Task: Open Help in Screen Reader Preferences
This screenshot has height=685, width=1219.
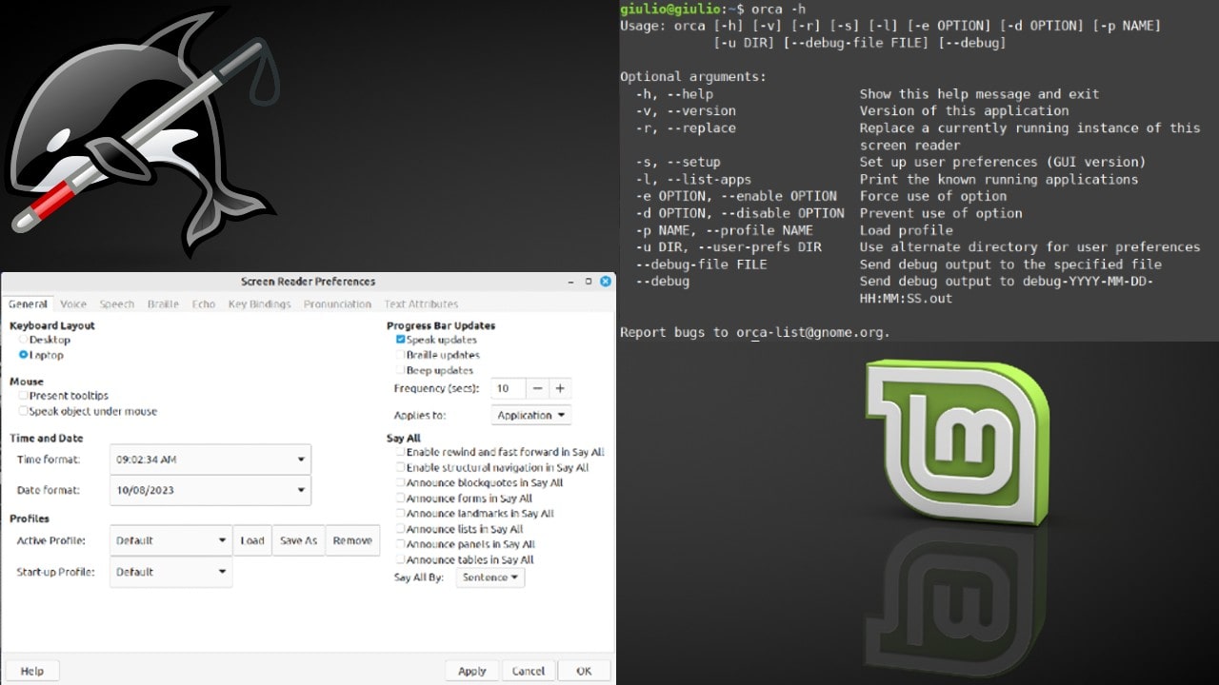Action: (32, 671)
